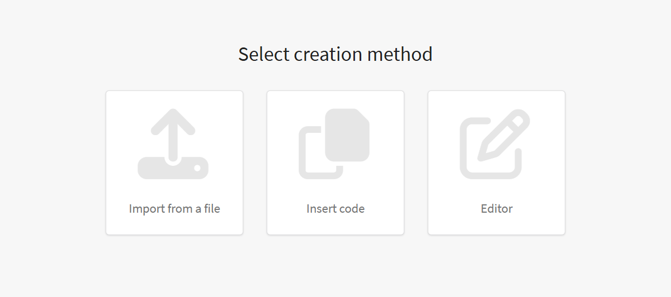Image resolution: width=671 pixels, height=297 pixels.
Task: Click the "Editor" label text
Action: click(497, 209)
